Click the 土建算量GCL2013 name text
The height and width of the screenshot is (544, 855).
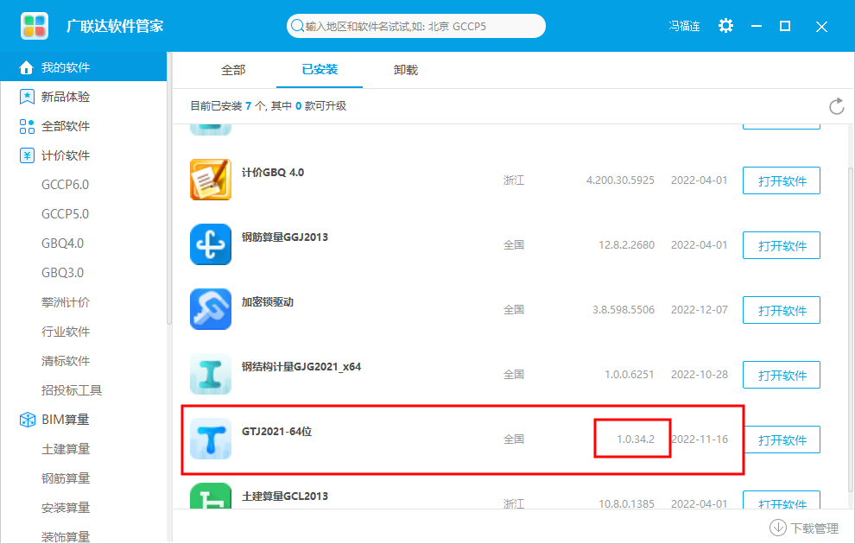pos(285,497)
